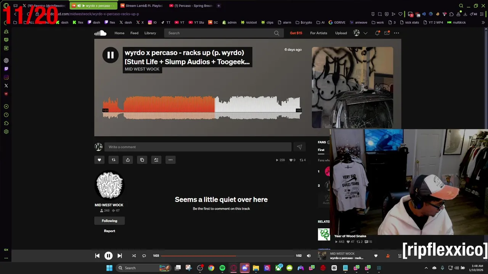The image size is (488, 274).
Task: Open Instagram from the browser sidebar
Action: pyautogui.click(x=6, y=77)
